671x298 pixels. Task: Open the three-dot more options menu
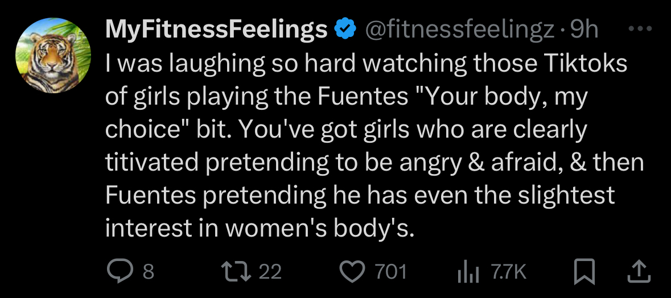pos(640,29)
